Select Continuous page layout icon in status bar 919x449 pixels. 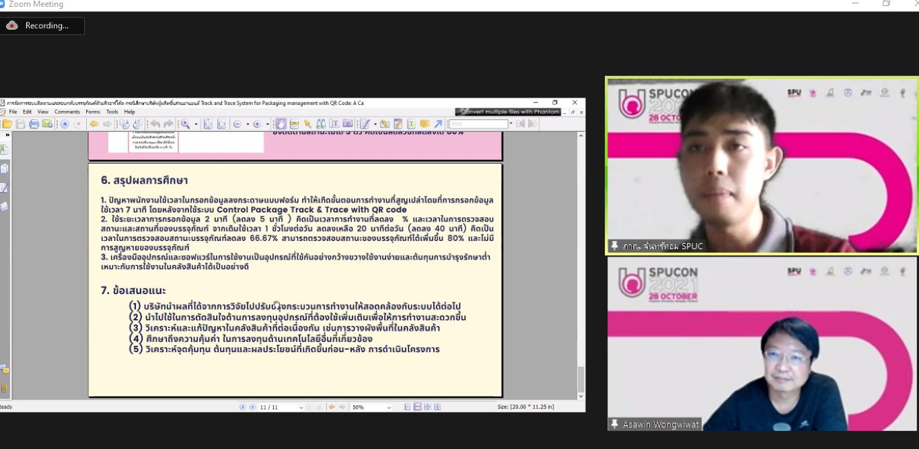point(418,407)
